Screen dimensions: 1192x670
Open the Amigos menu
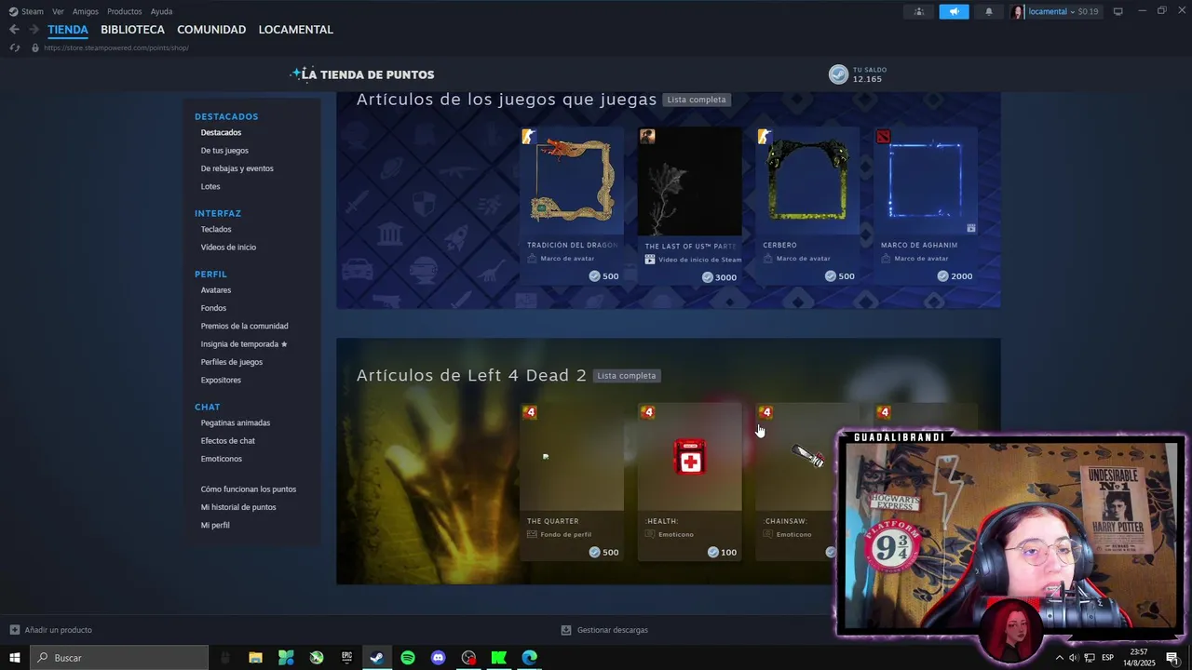coord(86,11)
